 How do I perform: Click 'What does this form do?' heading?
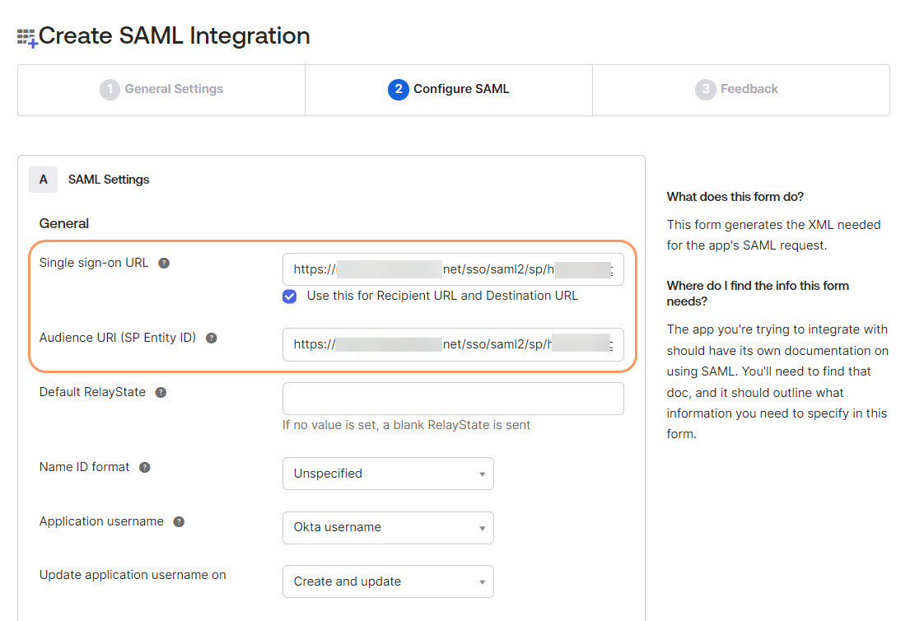click(x=735, y=197)
